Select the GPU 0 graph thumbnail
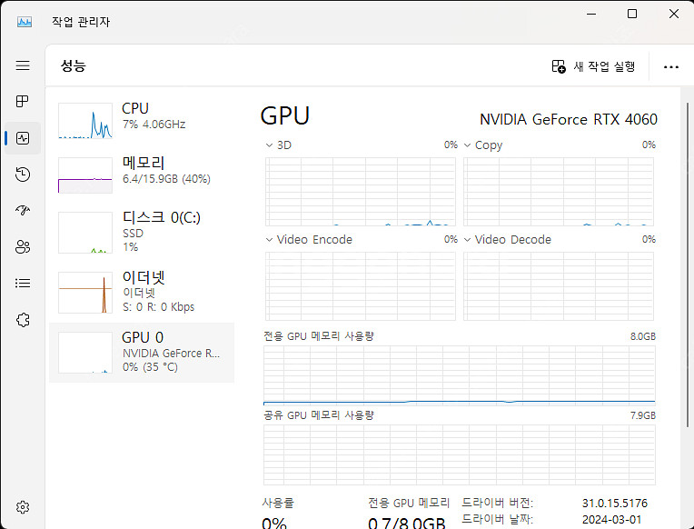 tap(85, 353)
